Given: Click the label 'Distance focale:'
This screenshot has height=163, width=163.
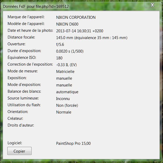Looking at the screenshot, I should 21,37.
